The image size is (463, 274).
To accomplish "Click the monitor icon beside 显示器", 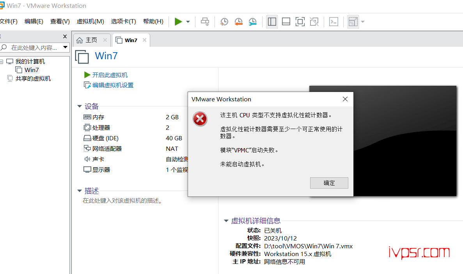I will point(87,170).
